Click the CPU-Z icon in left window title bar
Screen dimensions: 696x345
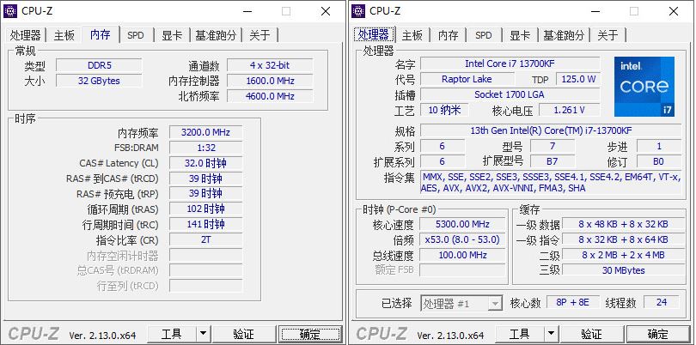point(11,11)
